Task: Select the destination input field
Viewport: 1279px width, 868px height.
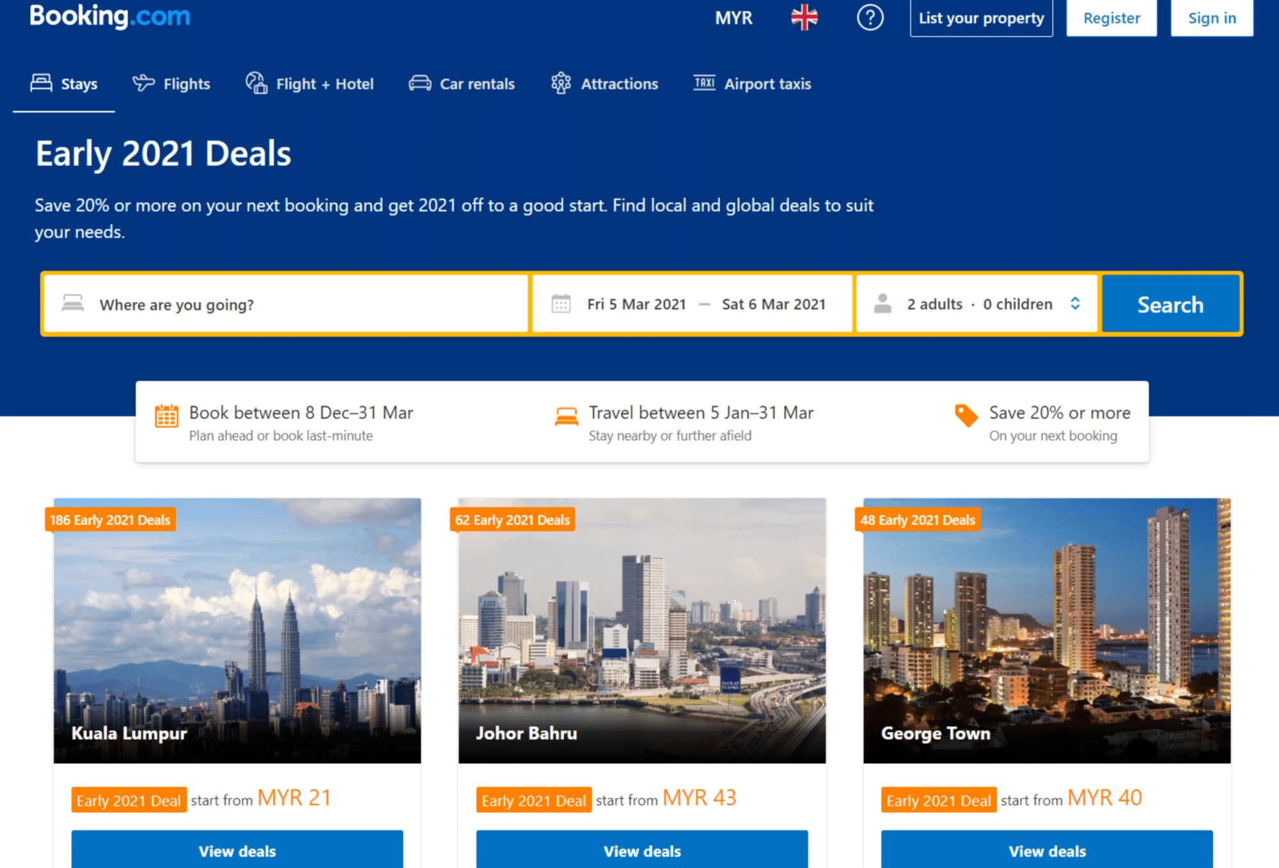Action: (290, 304)
